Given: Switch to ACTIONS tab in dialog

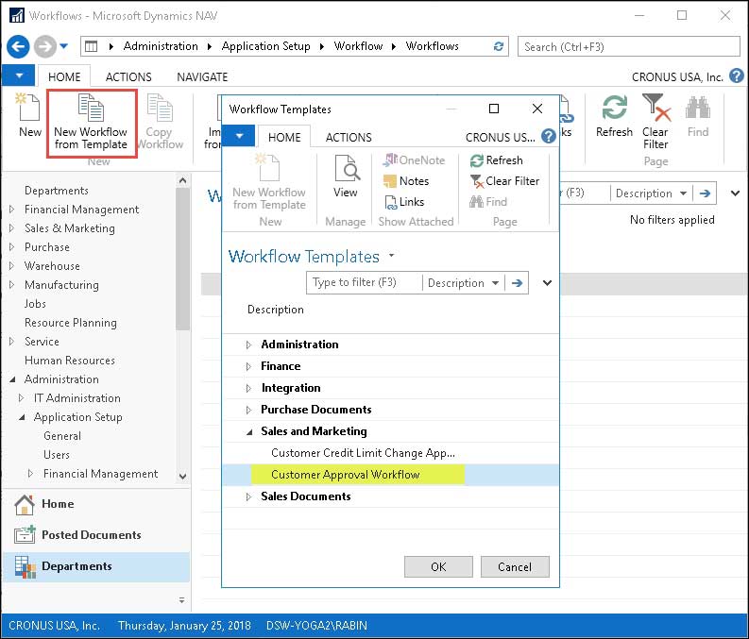Looking at the screenshot, I should 349,137.
